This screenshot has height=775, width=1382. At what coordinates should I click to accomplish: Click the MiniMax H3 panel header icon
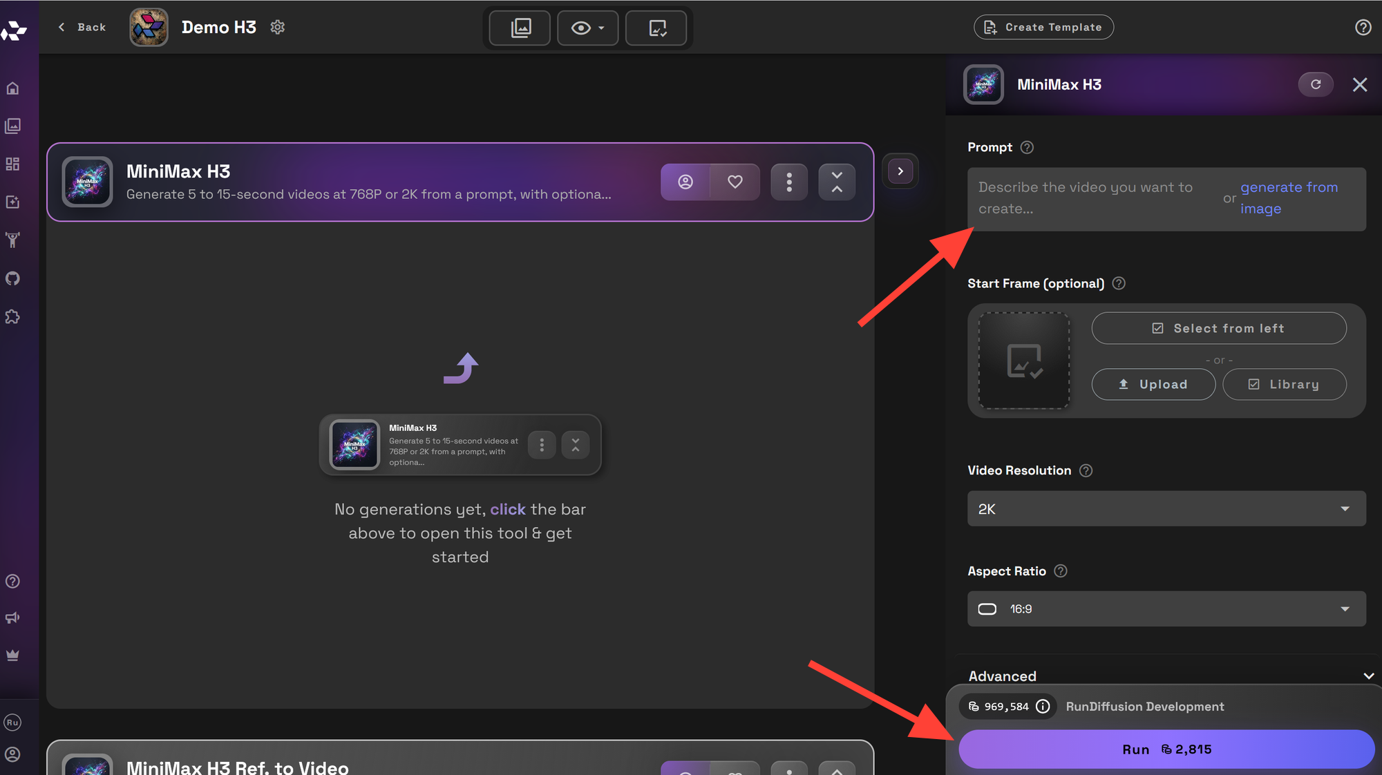(983, 84)
